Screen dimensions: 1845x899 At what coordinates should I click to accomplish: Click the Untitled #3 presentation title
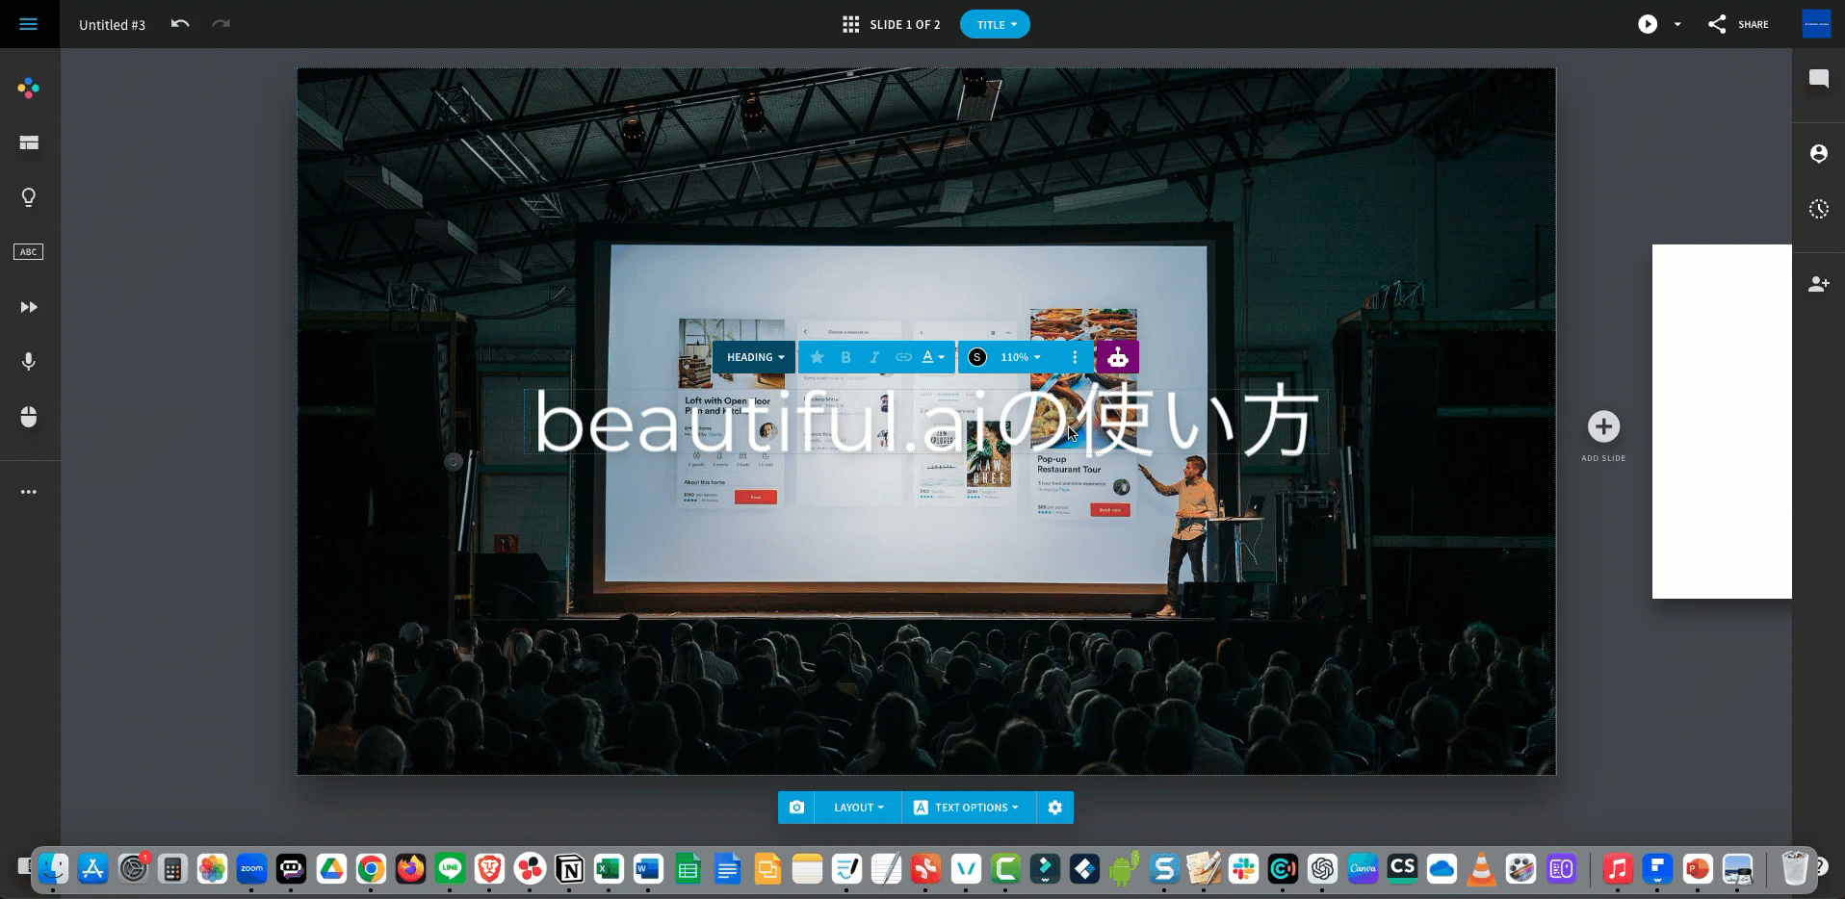click(x=112, y=25)
